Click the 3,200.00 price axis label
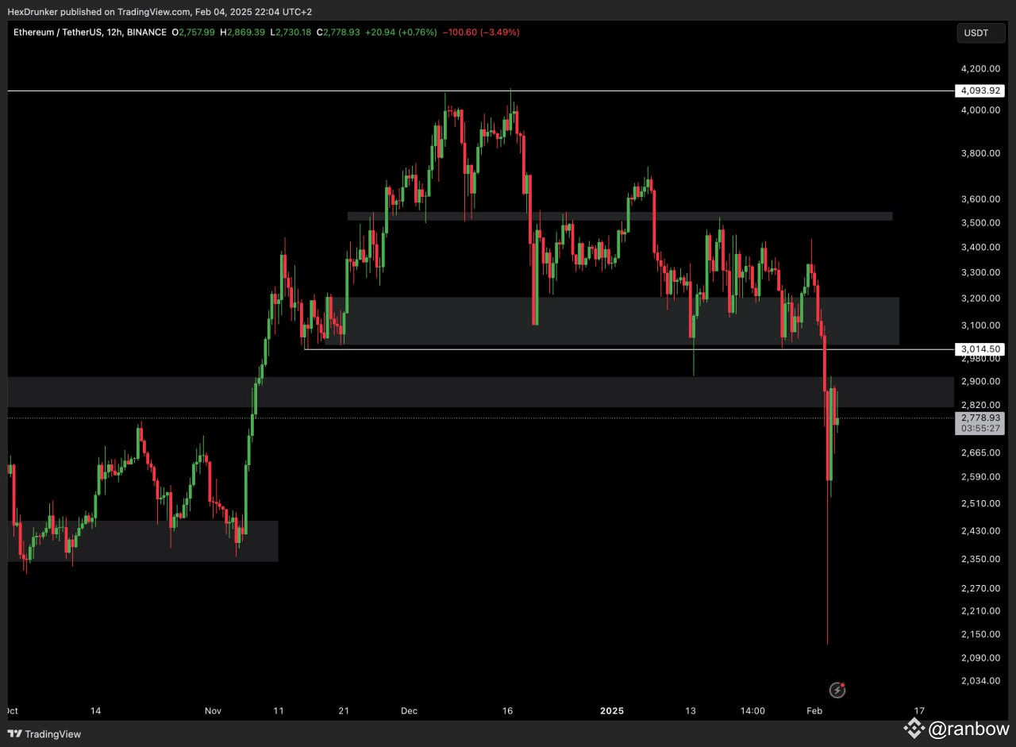The width and height of the screenshot is (1016, 747). 981,298
